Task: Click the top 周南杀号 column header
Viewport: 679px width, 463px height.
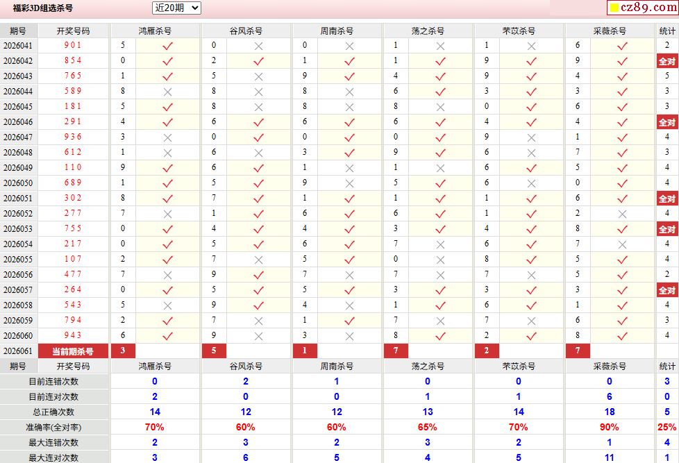Action: pos(337,31)
